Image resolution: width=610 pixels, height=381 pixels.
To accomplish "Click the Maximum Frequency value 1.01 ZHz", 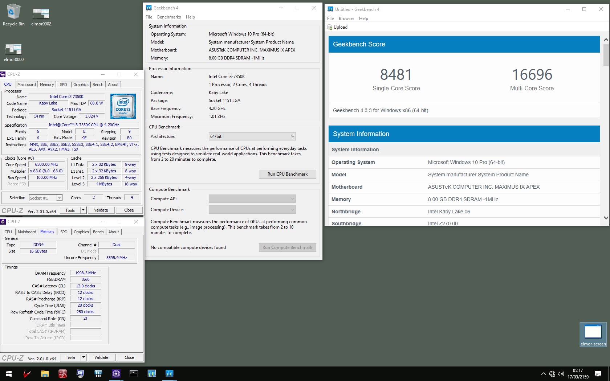I will pos(217,116).
